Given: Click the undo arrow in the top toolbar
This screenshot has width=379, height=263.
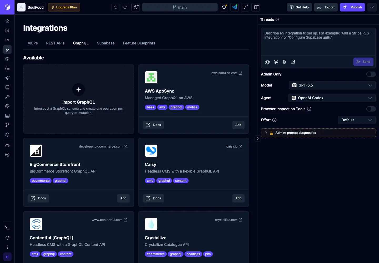Looking at the screenshot, I should tap(116, 7).
